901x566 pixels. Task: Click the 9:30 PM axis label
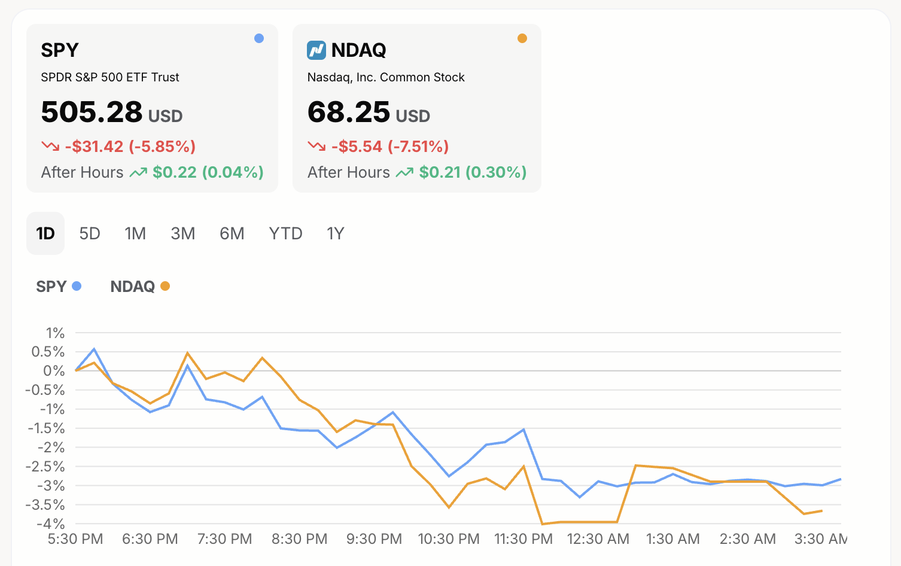(x=375, y=539)
